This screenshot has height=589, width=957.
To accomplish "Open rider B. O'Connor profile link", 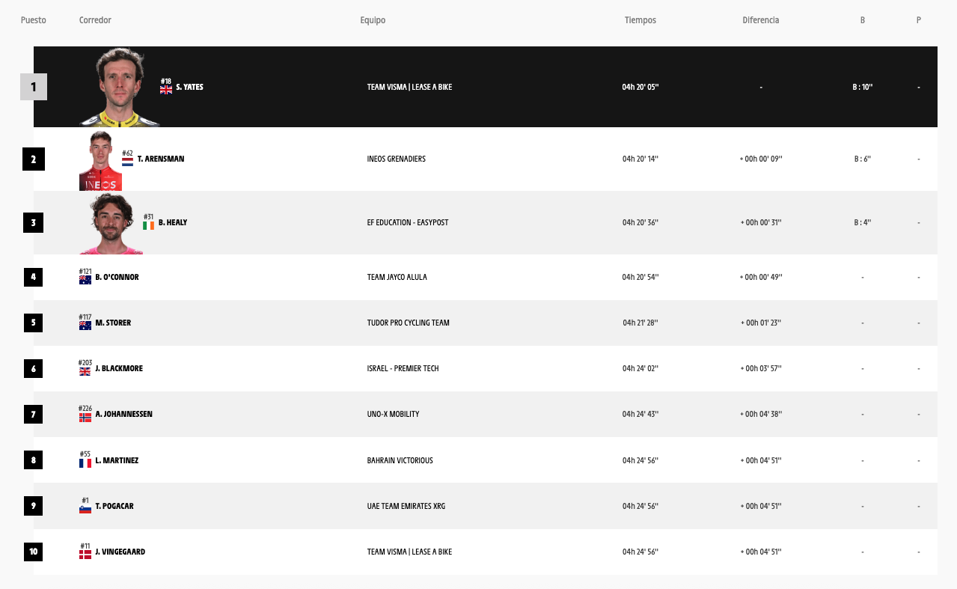I will pos(117,277).
